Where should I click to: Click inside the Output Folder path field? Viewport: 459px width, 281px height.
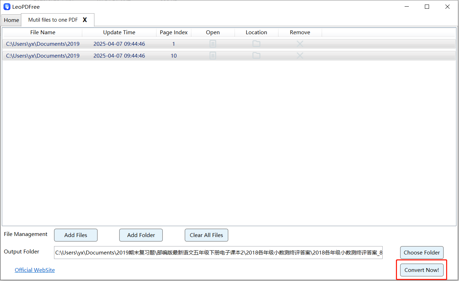218,252
